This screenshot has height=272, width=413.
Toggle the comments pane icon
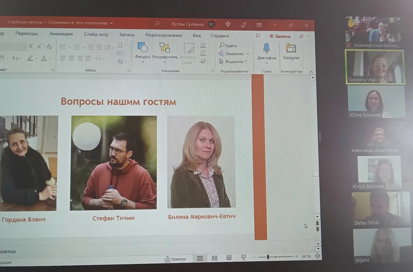(258, 36)
